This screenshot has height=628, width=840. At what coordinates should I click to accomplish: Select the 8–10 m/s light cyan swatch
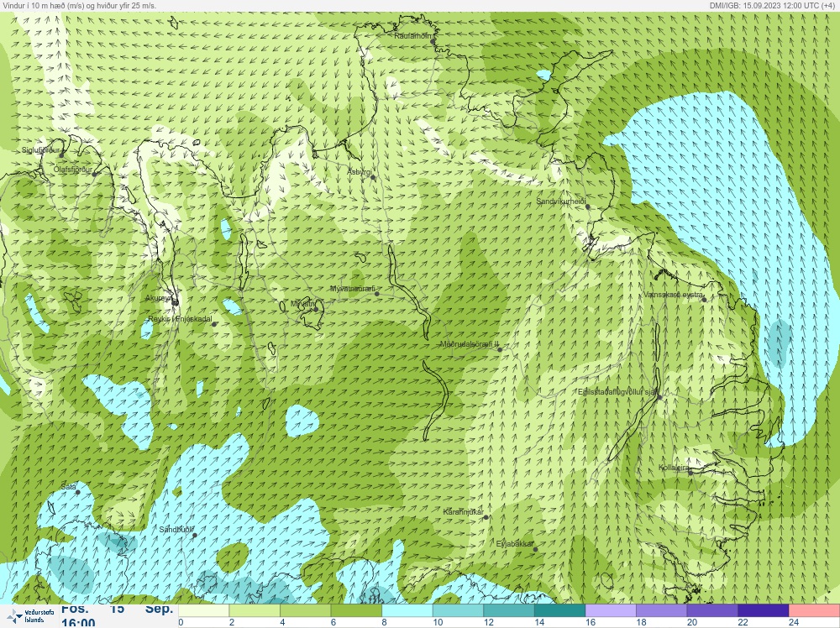pos(407,611)
